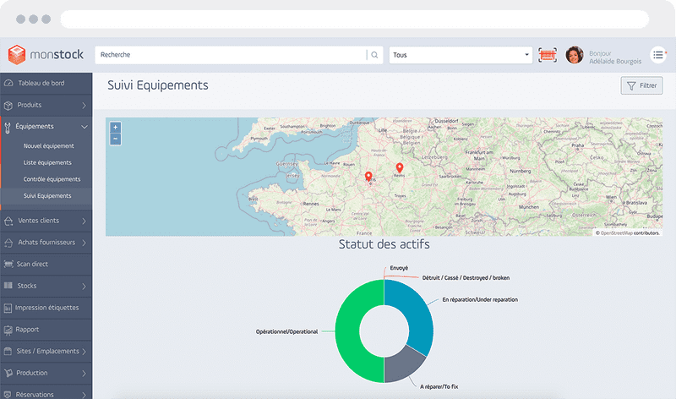Zoom out on the map
The image size is (676, 399).
115,139
